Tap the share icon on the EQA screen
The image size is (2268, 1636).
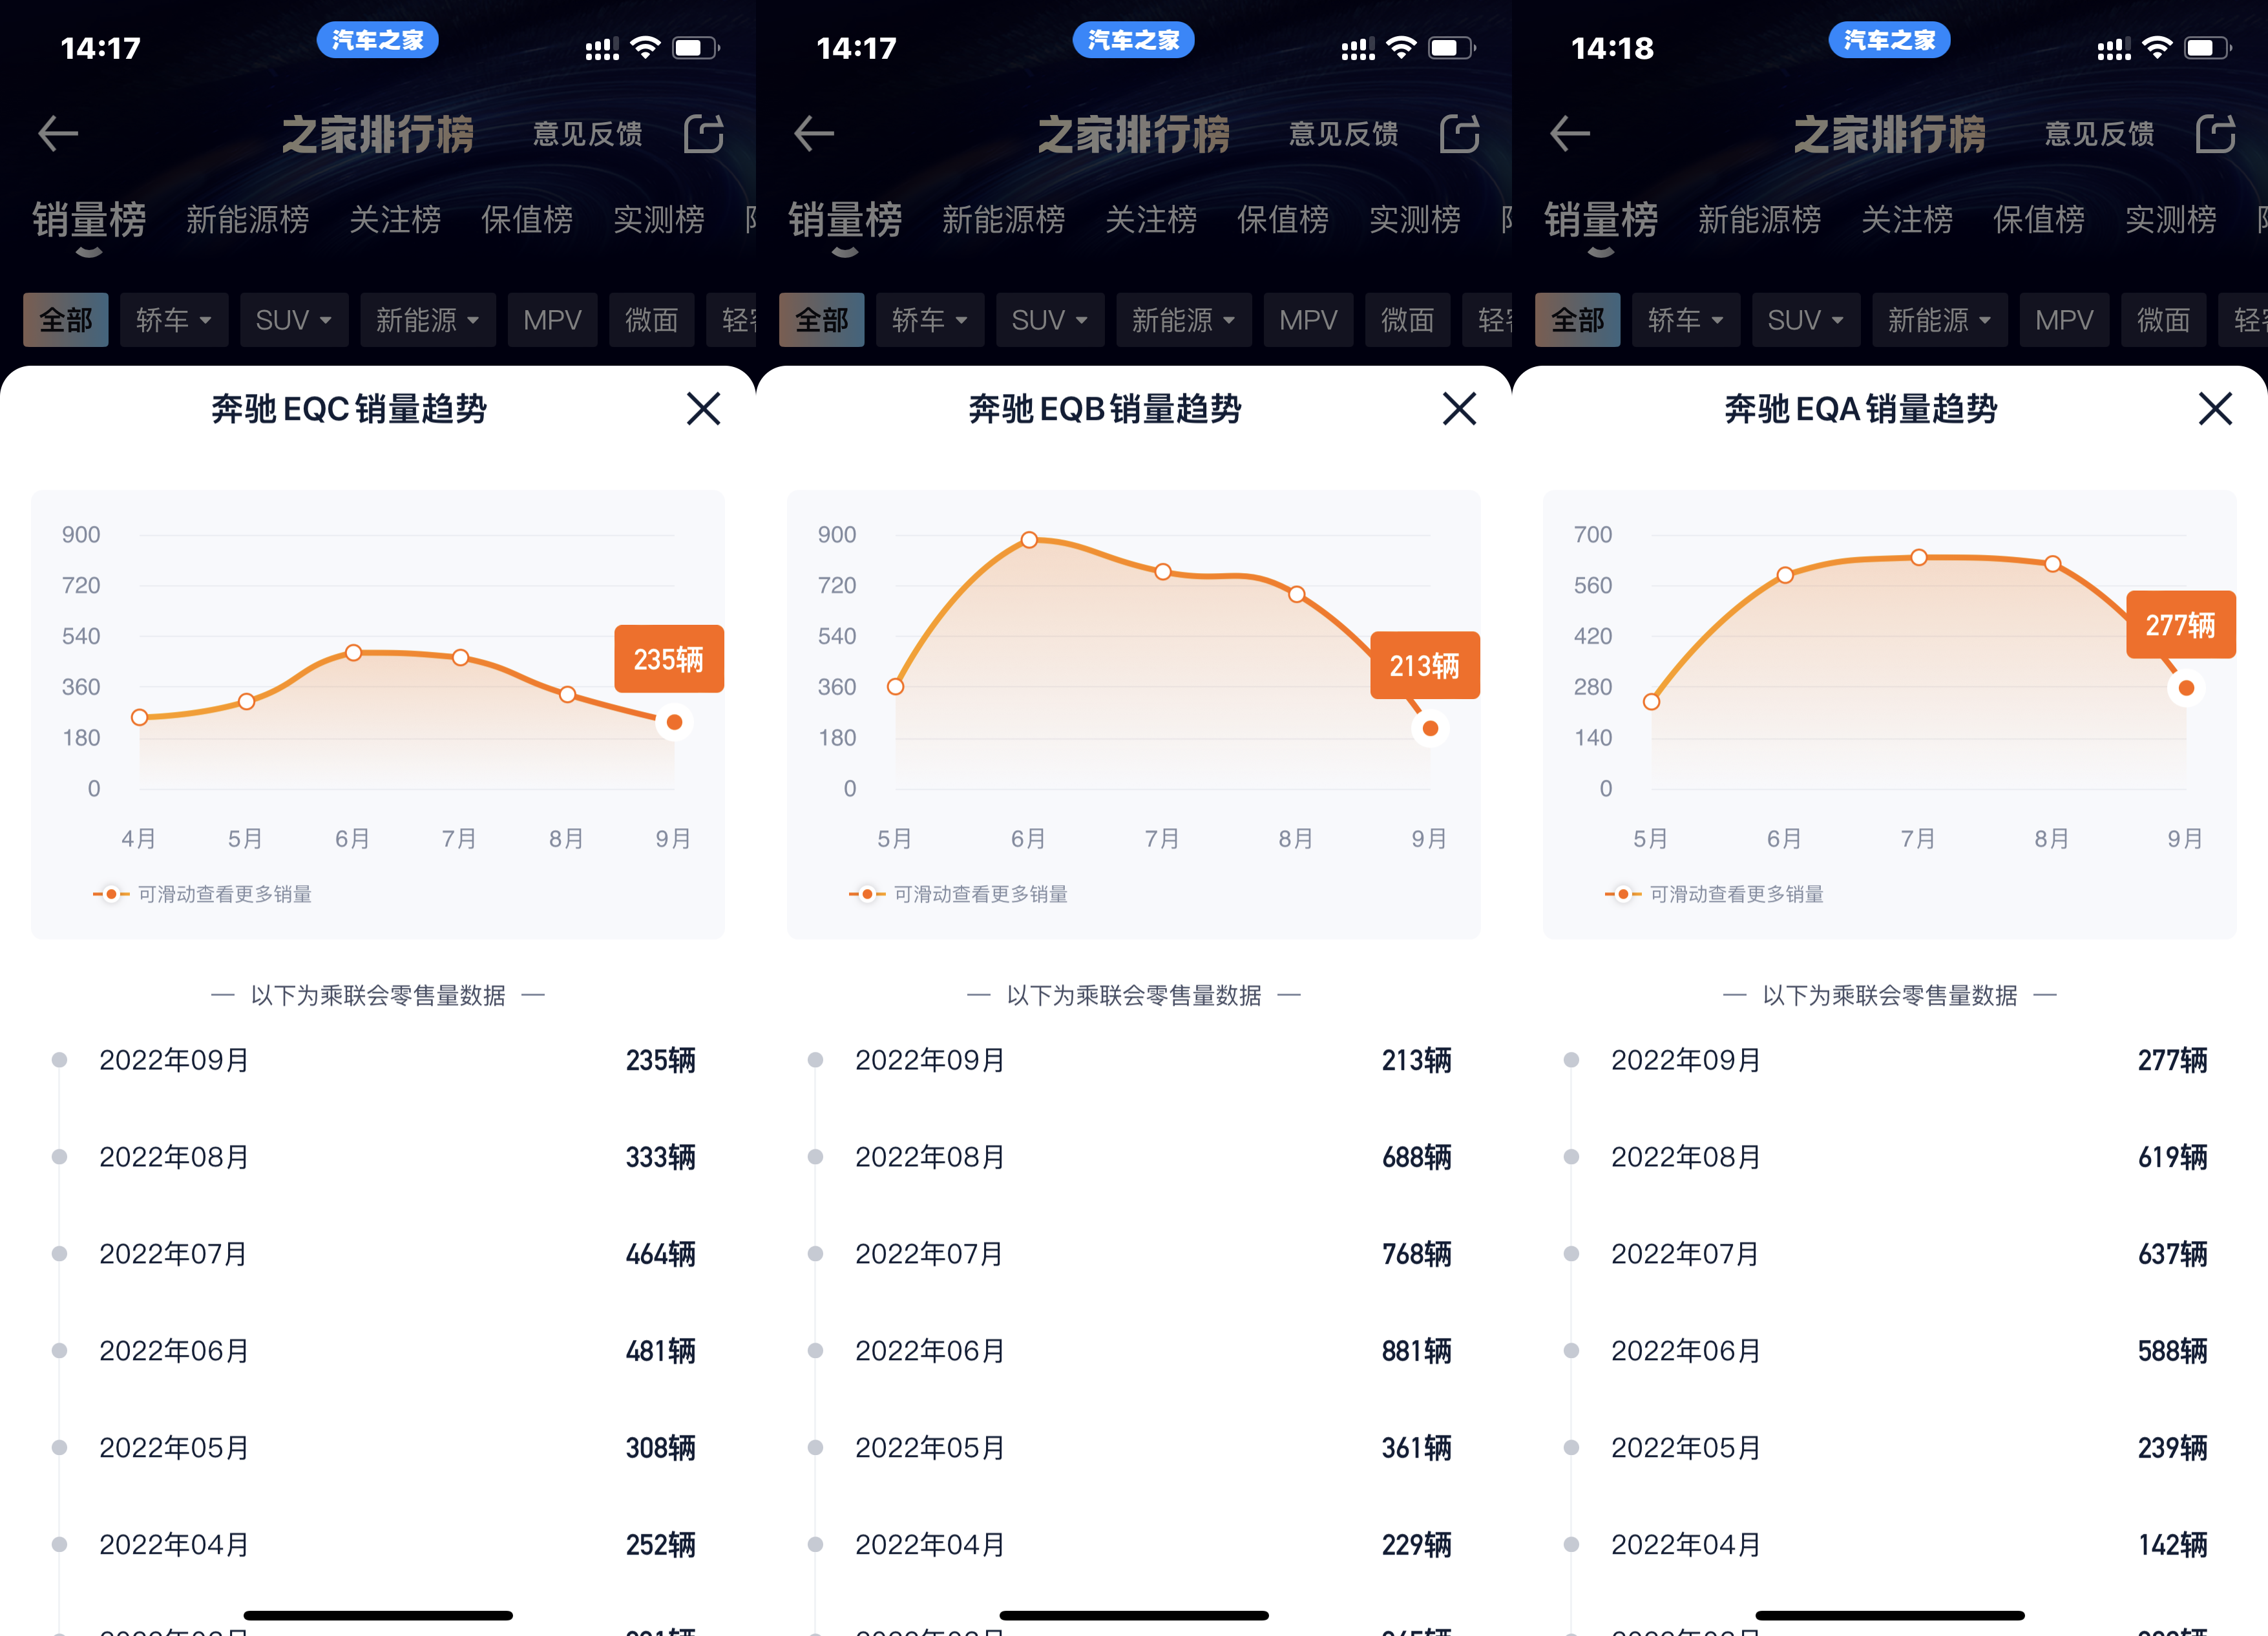pyautogui.click(x=2216, y=133)
